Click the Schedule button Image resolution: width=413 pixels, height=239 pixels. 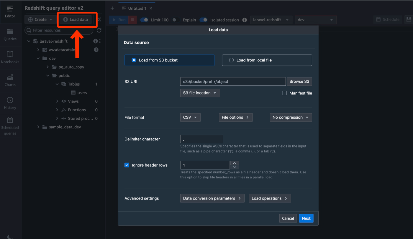point(388,19)
